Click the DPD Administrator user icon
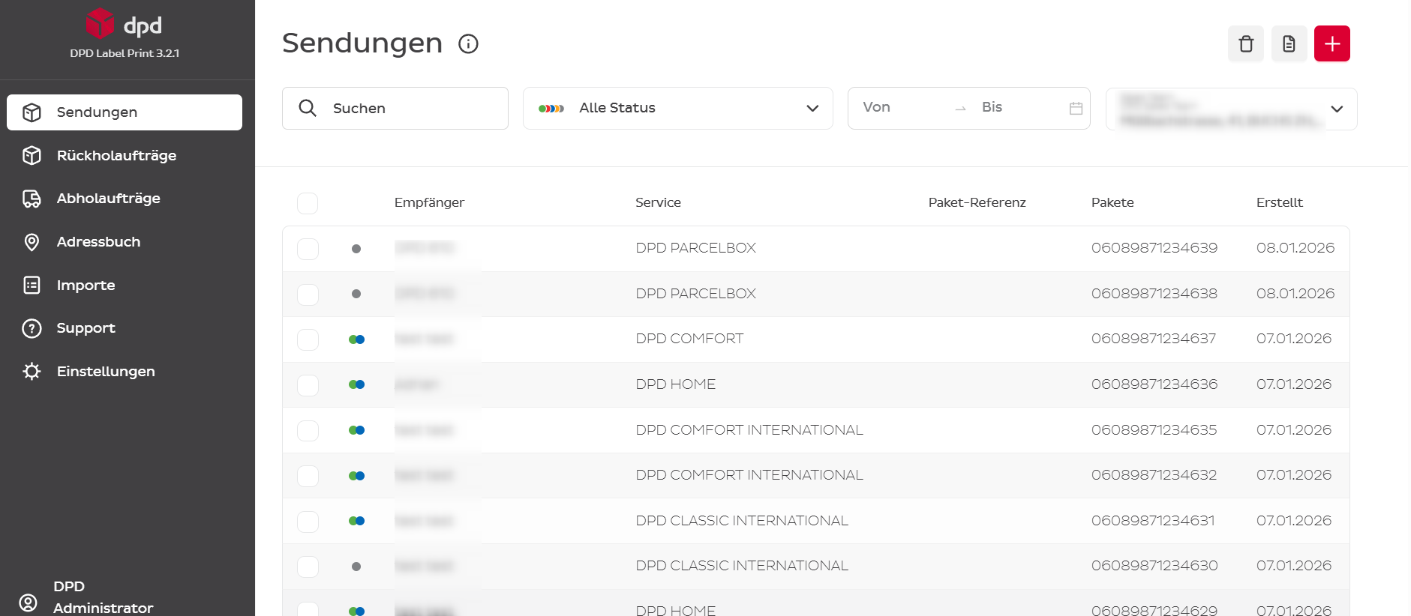 pos(28,603)
